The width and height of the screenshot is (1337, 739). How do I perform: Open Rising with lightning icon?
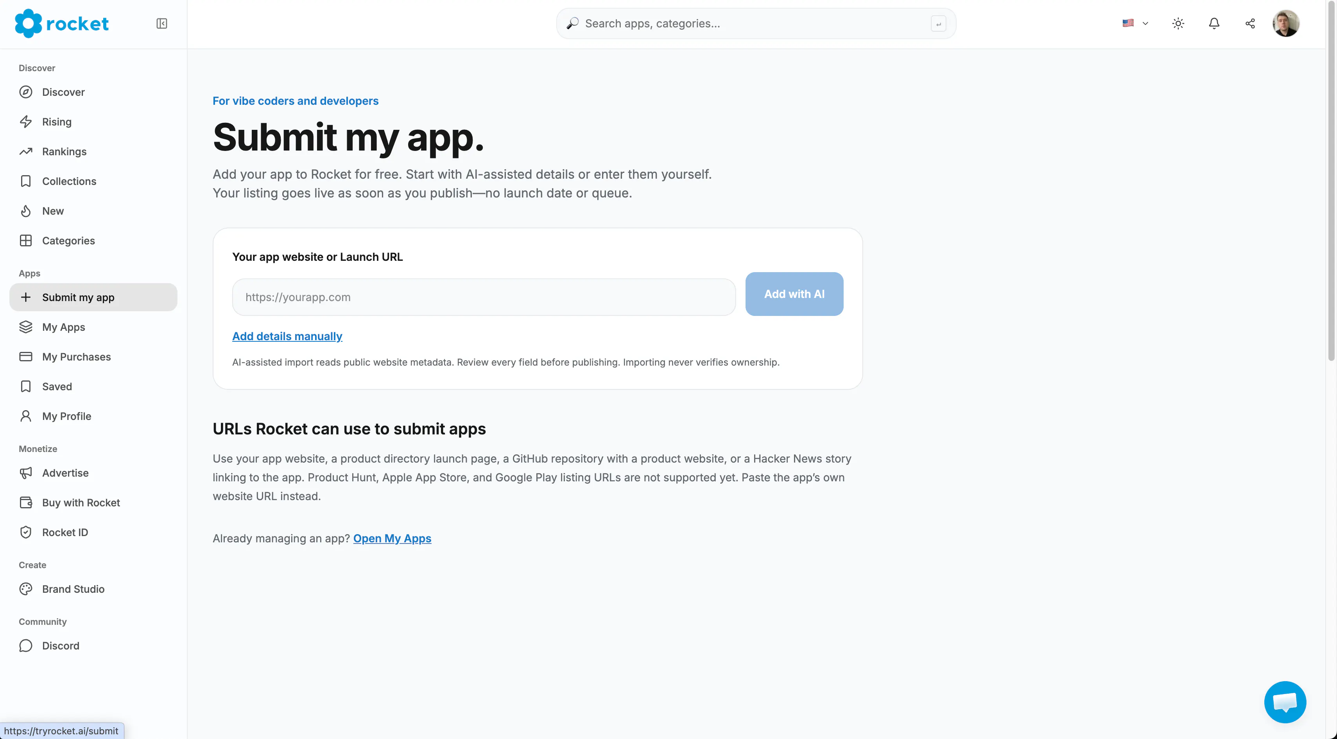click(93, 122)
